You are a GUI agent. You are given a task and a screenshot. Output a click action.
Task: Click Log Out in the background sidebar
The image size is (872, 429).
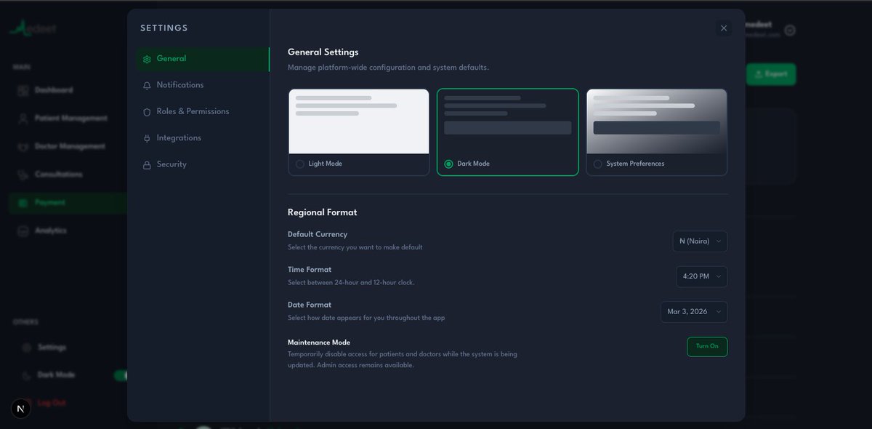pyautogui.click(x=52, y=403)
